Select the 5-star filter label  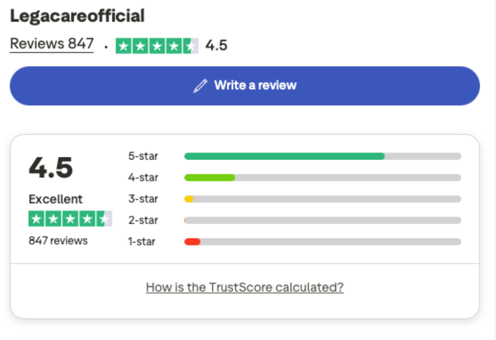point(143,156)
